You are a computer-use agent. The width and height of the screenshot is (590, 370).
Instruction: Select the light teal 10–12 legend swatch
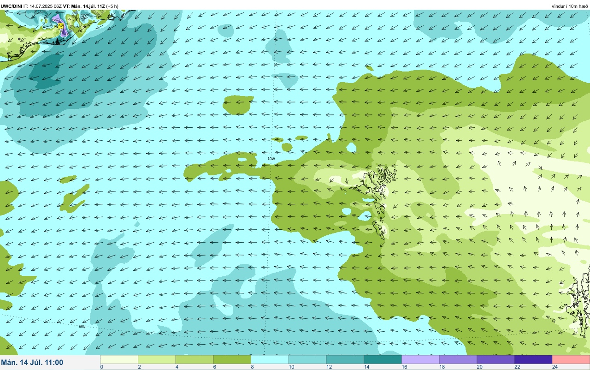point(307,359)
